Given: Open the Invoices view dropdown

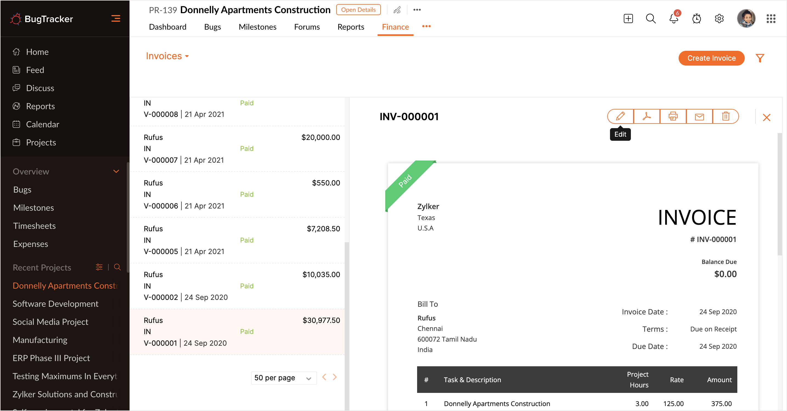Looking at the screenshot, I should 167,56.
